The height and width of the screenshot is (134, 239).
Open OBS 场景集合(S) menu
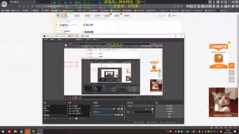[x=79, y=40]
